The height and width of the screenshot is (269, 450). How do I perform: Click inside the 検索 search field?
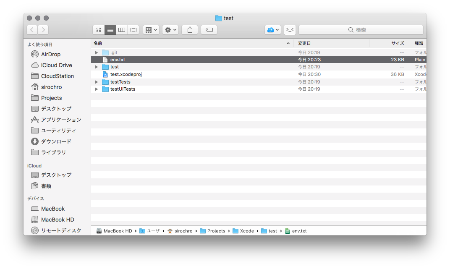[x=360, y=29]
